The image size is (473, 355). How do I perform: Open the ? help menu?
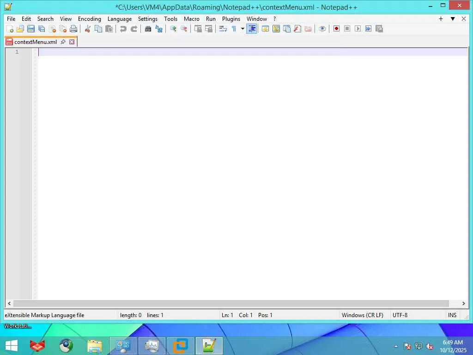pos(274,18)
